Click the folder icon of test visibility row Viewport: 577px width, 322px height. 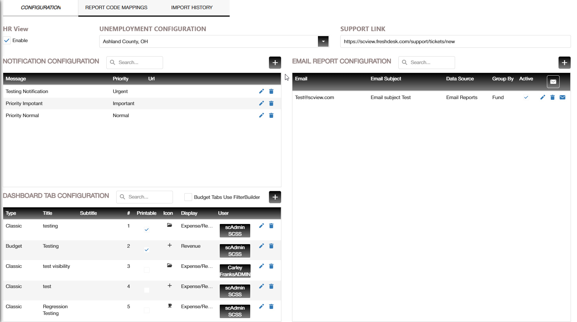[x=170, y=265]
